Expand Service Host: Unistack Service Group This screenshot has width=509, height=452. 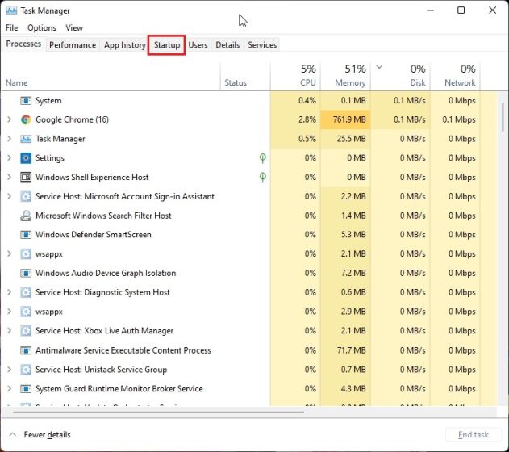[x=10, y=370]
